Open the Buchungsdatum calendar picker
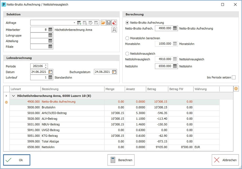This screenshot has width=242, height=169. point(114,72)
